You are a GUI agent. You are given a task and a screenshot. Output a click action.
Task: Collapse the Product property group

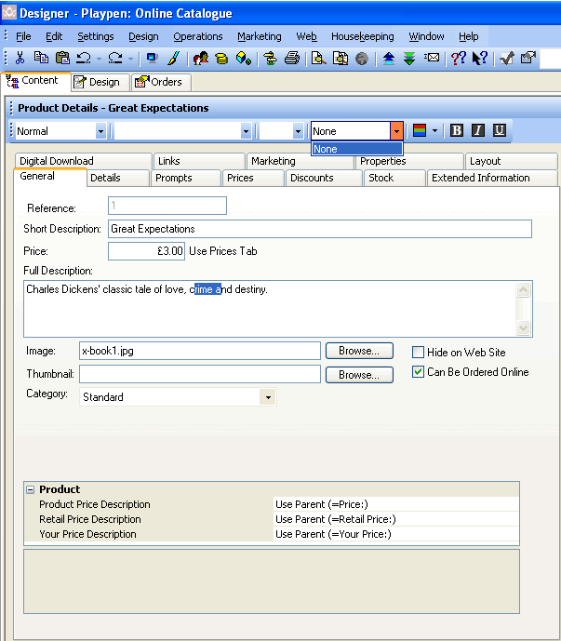30,489
